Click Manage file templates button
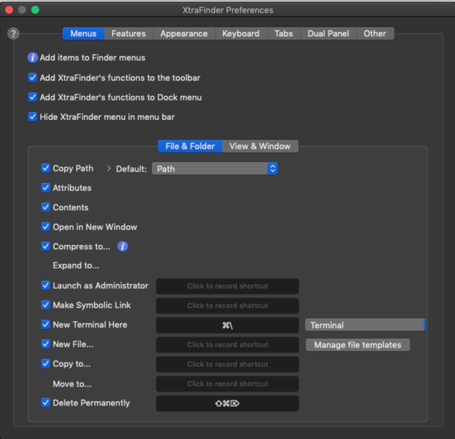 click(x=358, y=345)
